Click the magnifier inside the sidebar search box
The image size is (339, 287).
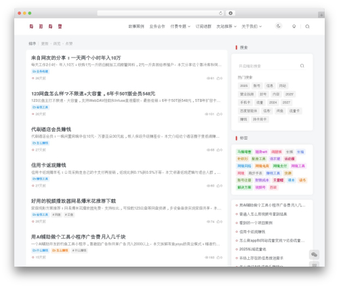pos(302,66)
